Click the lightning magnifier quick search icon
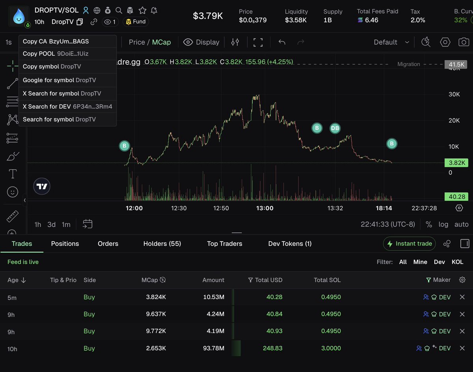The image size is (473, 372). point(426,42)
